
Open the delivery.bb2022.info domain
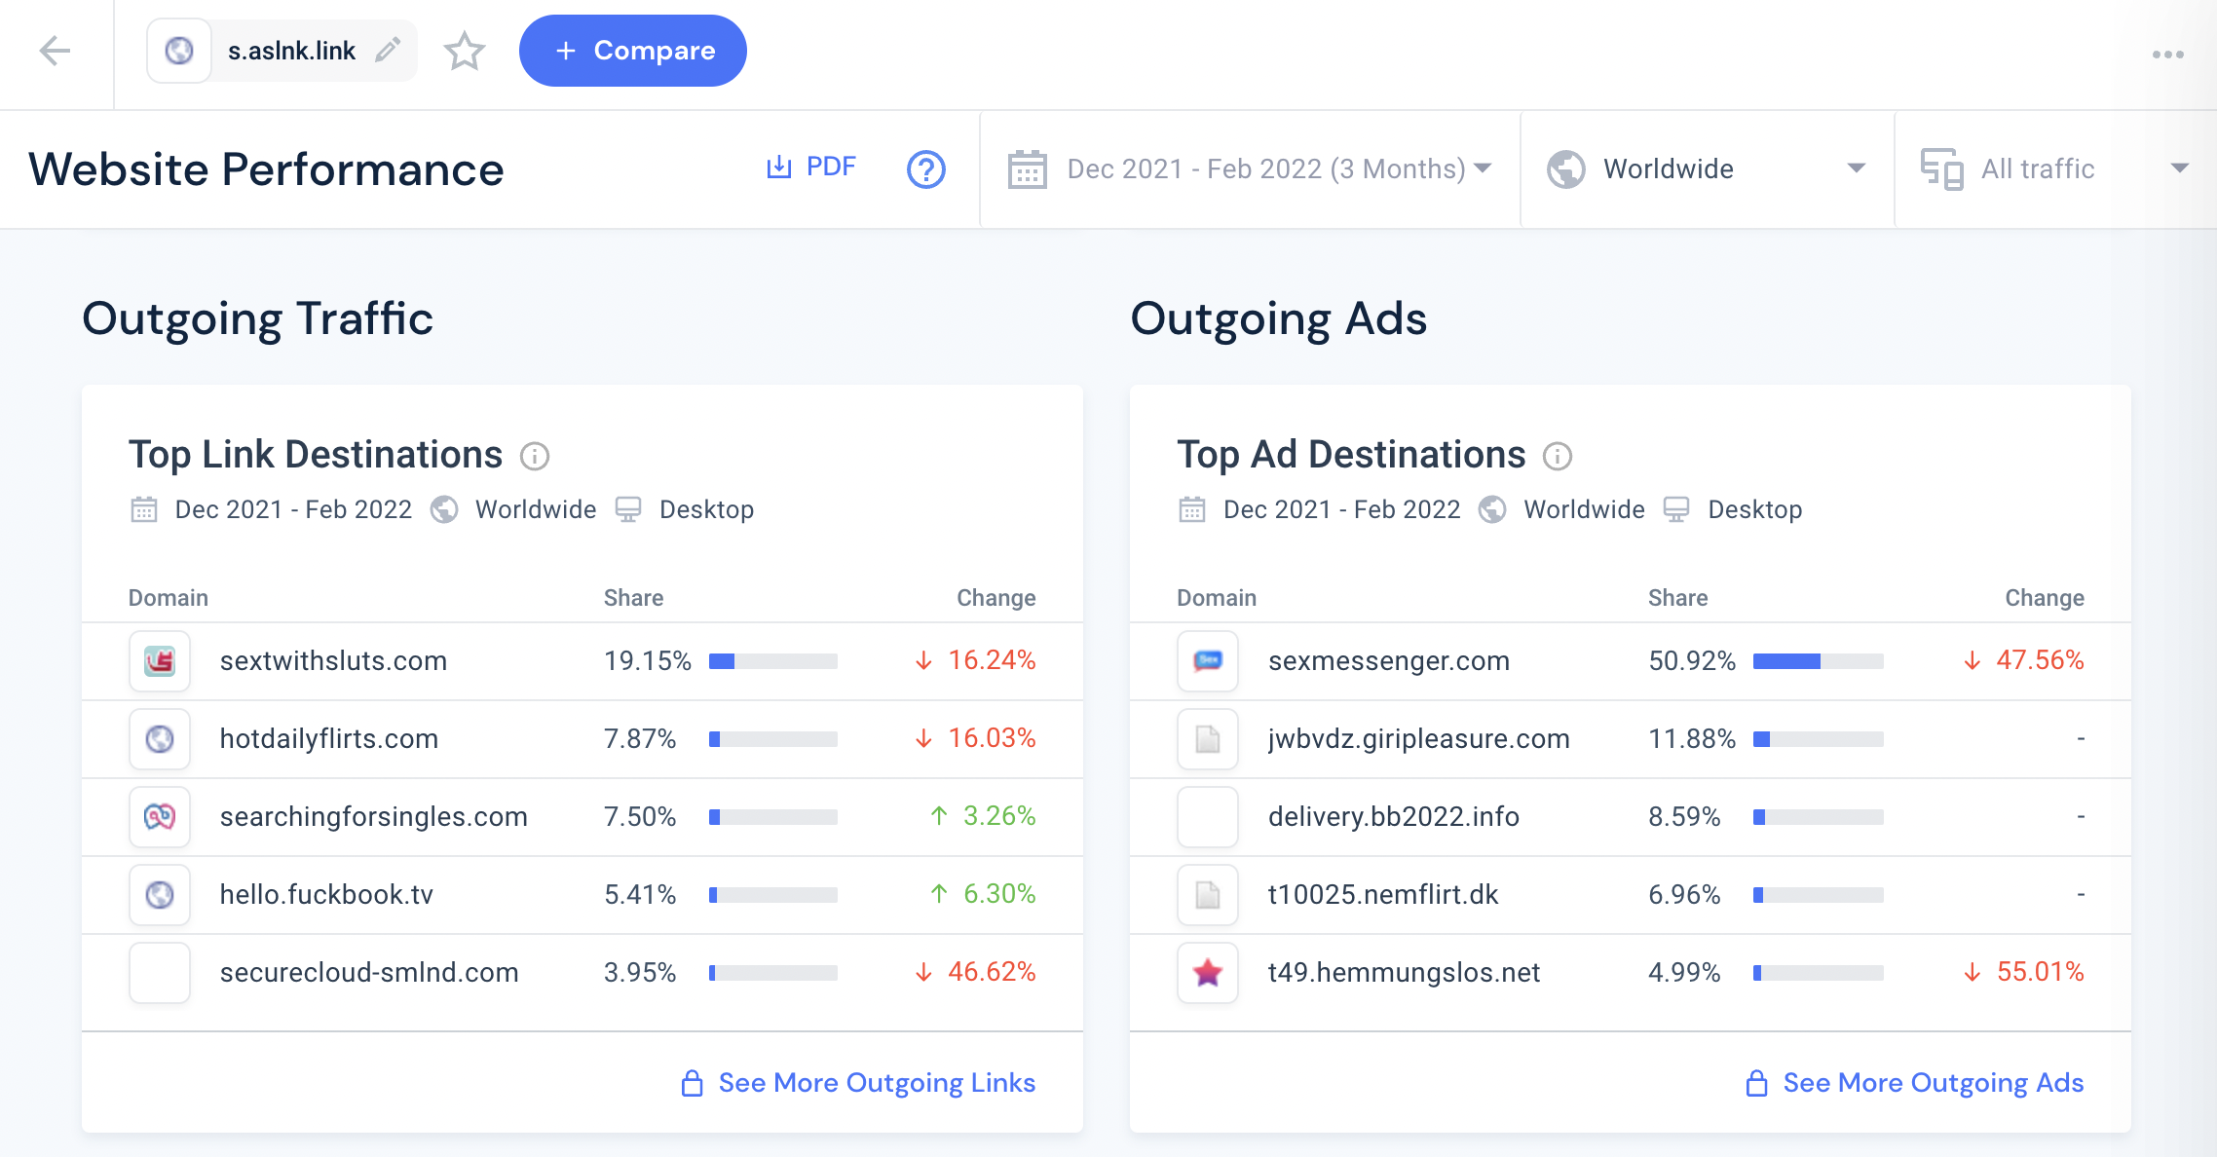point(1394,817)
